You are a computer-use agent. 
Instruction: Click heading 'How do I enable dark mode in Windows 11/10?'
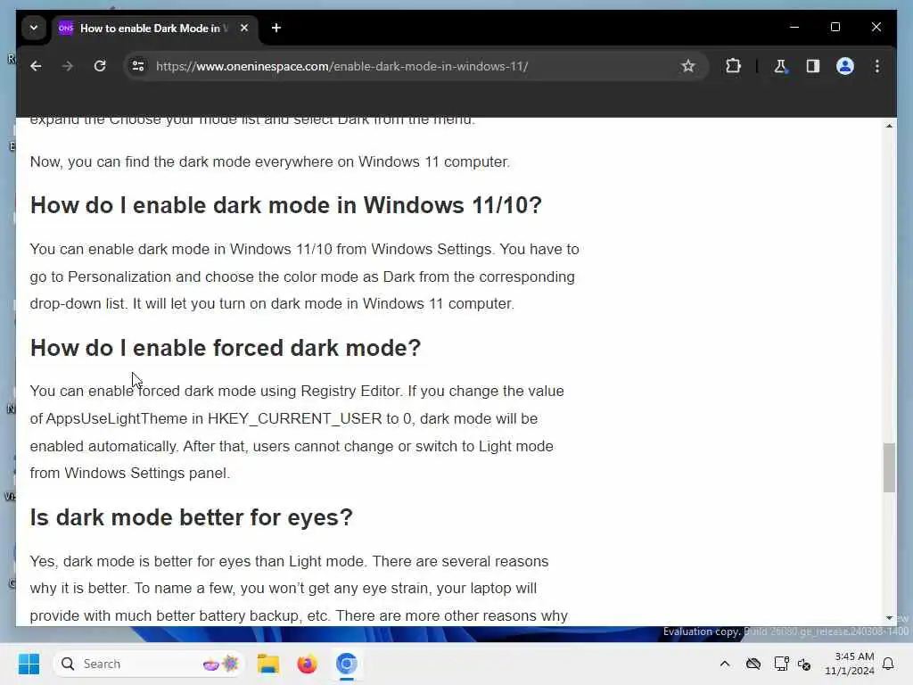tap(286, 205)
